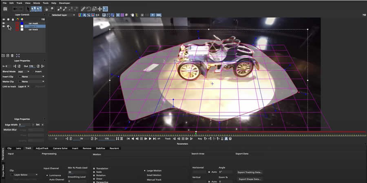Click the blue color swatch of car mask
The height and width of the screenshot is (183, 367).
(22, 23)
